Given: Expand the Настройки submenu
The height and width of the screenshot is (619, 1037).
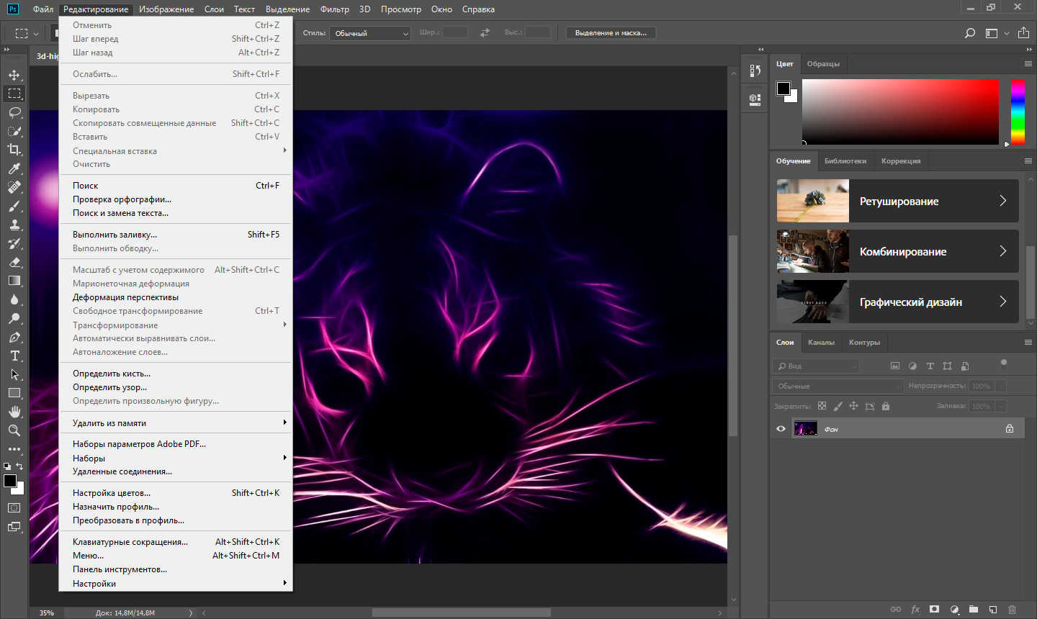Looking at the screenshot, I should click(176, 583).
